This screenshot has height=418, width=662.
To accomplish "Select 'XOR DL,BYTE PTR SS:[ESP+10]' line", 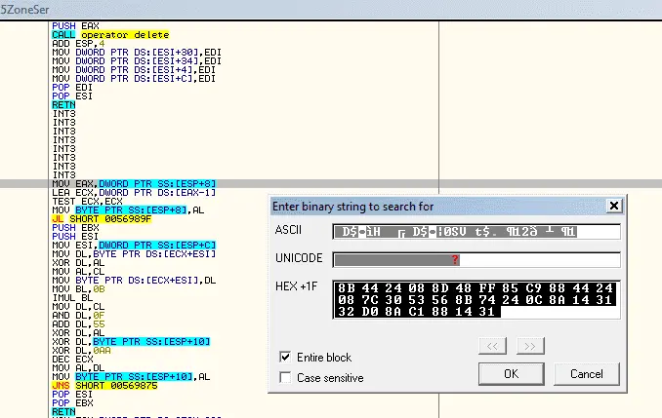I will pos(131,342).
